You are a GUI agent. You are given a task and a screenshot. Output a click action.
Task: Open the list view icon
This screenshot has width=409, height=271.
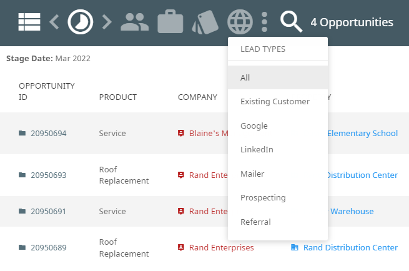click(29, 22)
